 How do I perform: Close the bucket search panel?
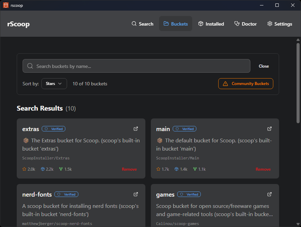(264, 66)
